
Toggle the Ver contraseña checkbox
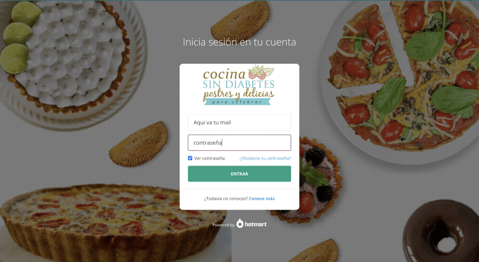tap(190, 158)
